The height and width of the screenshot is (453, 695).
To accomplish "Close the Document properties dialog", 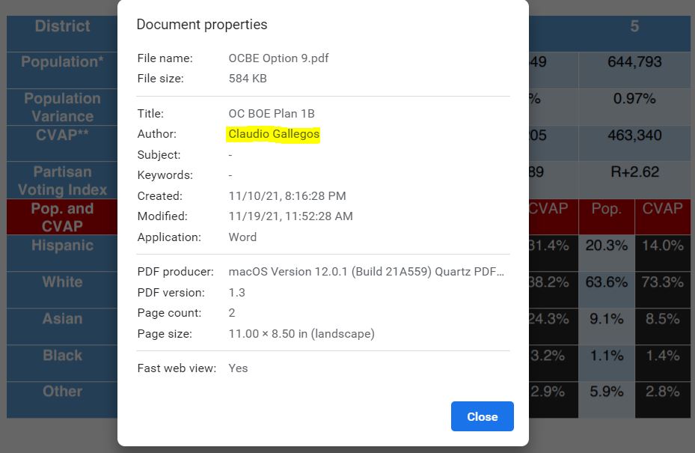I will click(x=483, y=416).
